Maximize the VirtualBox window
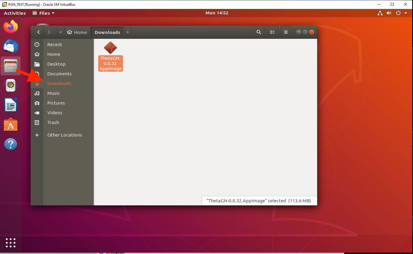The height and width of the screenshot is (254, 413). tap(392, 4)
